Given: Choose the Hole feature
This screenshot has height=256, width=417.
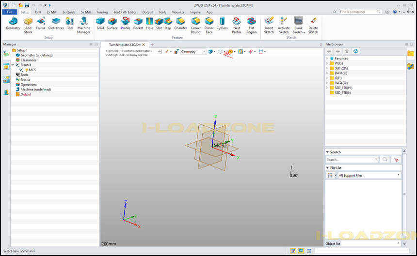Looking at the screenshot, I should (x=149, y=24).
